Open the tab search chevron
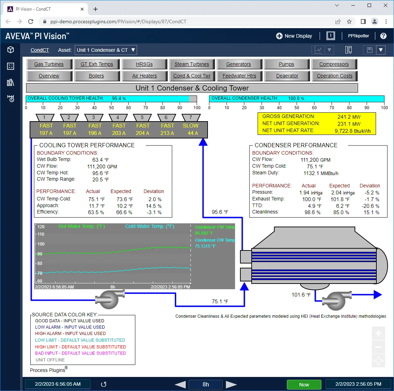This screenshot has height=391, width=394. coord(337,5)
